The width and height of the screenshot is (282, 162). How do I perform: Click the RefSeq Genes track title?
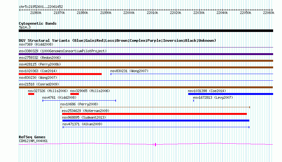(x=32, y=137)
